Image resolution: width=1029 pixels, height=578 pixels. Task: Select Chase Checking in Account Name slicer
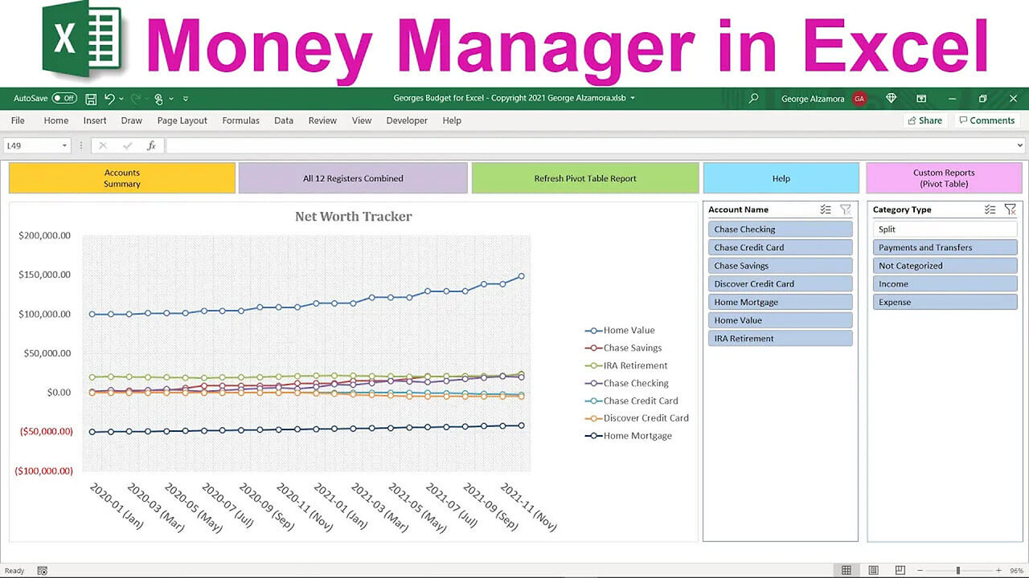780,230
